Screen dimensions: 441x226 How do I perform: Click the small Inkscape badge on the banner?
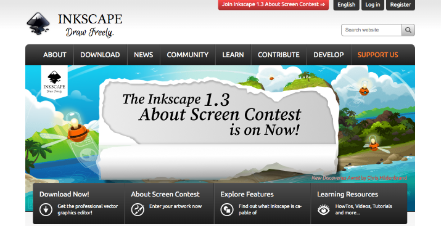pos(54,82)
